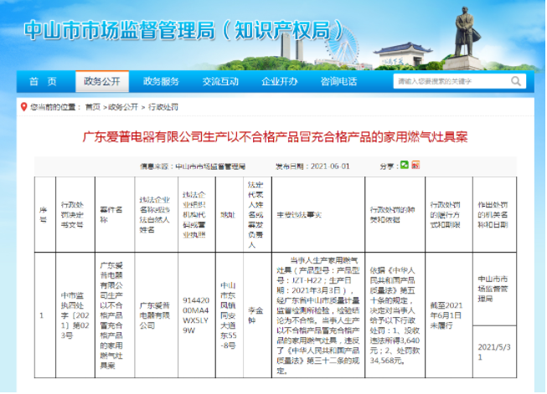The width and height of the screenshot is (547, 394).
Task: Click the document number cell 中市监执四处字
Action: tap(75, 315)
